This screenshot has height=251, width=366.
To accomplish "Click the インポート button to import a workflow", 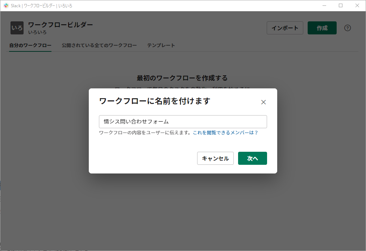I will (x=285, y=28).
